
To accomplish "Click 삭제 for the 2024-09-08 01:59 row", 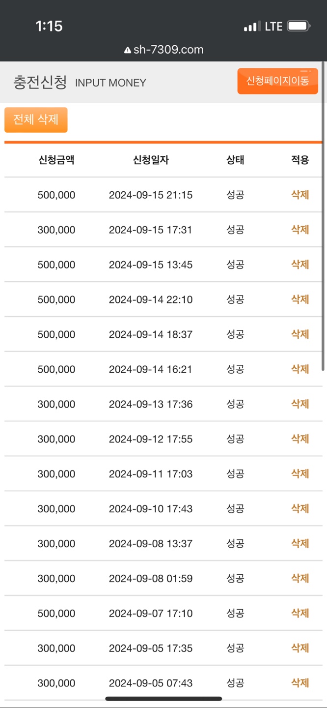I will pos(300,579).
